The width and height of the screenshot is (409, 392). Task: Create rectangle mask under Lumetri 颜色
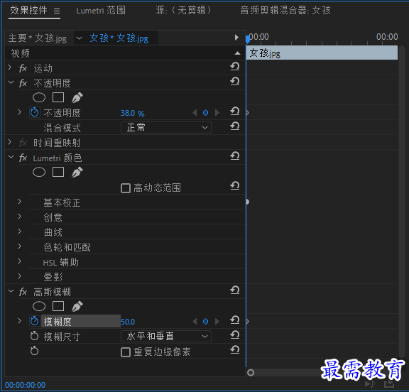click(x=58, y=172)
